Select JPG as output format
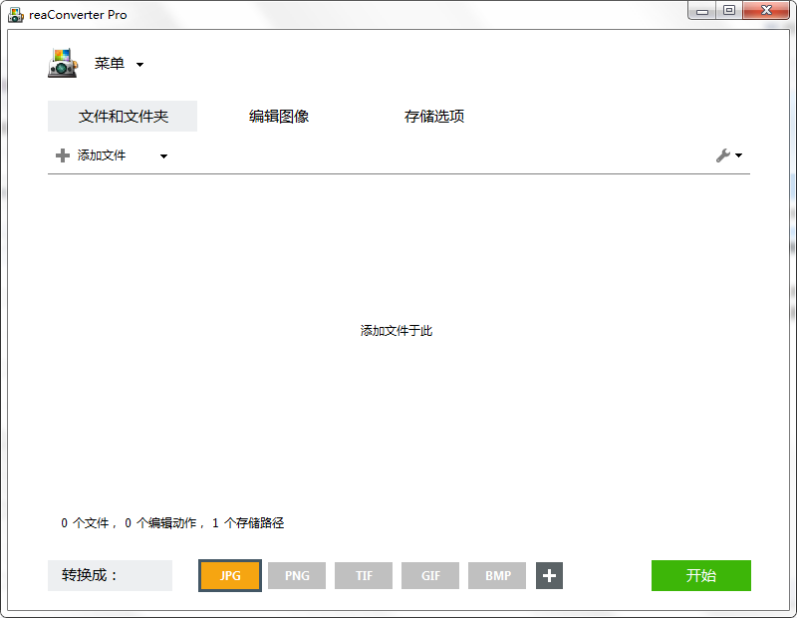Image resolution: width=797 pixels, height=618 pixels. (230, 576)
